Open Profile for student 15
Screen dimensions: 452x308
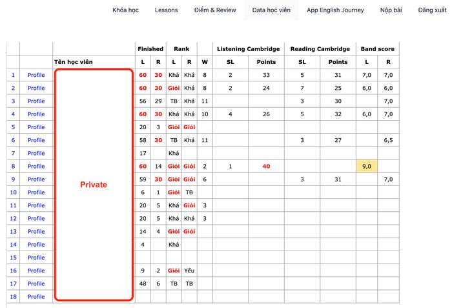[x=36, y=258]
